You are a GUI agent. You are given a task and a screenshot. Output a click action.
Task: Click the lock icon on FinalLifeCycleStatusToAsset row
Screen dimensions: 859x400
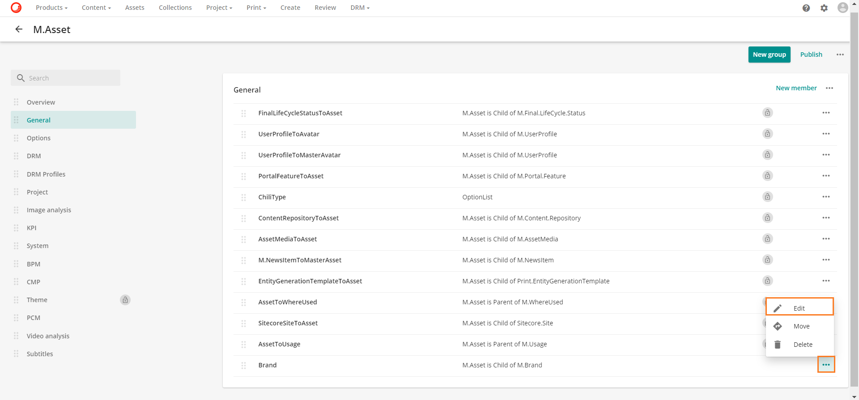pyautogui.click(x=767, y=113)
